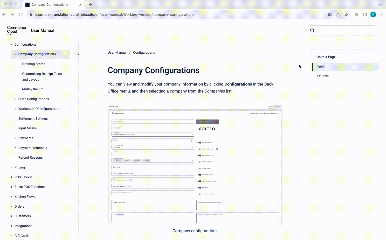This screenshot has width=386, height=240.
Task: Open the side panel icon next to extensions
Action: (x=365, y=15)
